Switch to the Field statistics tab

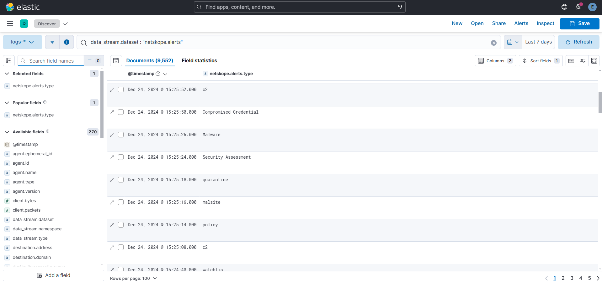200,61
